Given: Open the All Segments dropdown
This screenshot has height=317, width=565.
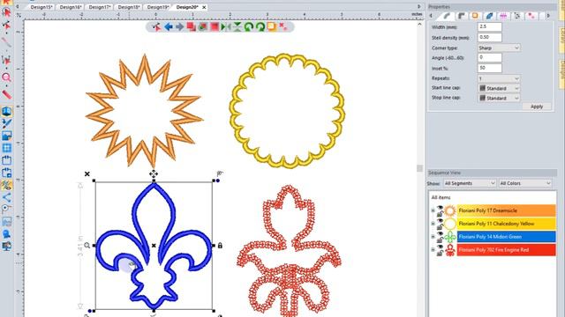Looking at the screenshot, I should 470,183.
